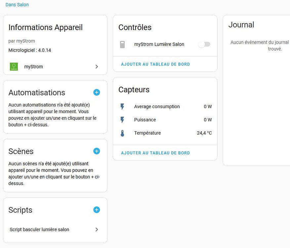Click the green myStrom logo icon
This screenshot has width=290, height=248.
coord(14,66)
